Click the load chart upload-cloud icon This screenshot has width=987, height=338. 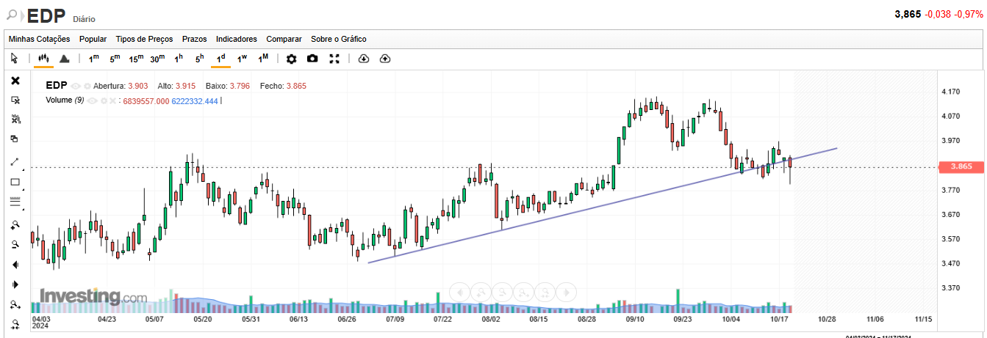pyautogui.click(x=384, y=59)
